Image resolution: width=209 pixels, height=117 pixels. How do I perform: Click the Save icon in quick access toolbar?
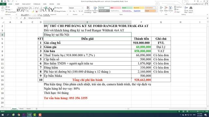click(x=5, y=1)
